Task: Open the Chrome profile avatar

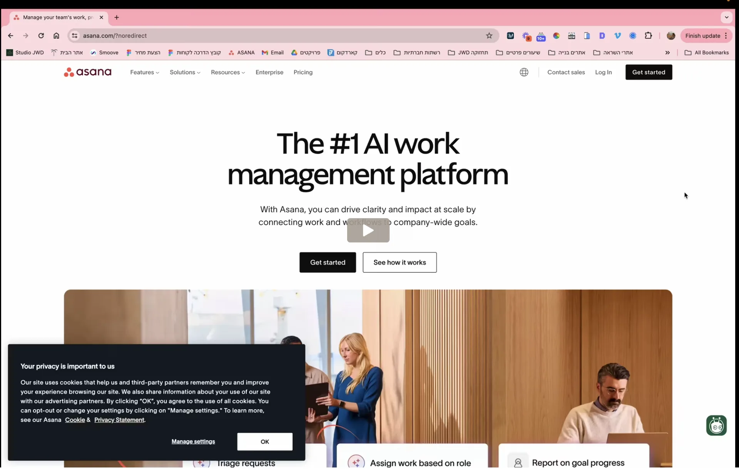Action: coord(671,36)
